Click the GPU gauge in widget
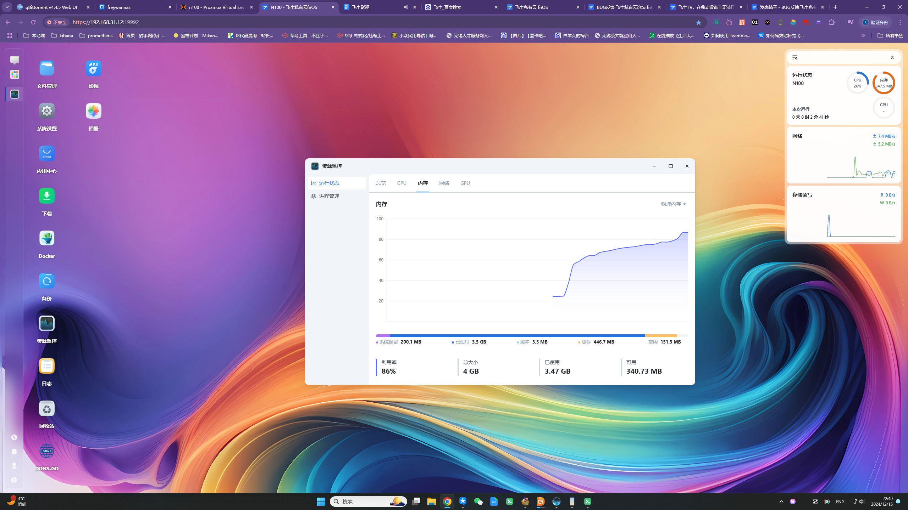 pyautogui.click(x=884, y=108)
